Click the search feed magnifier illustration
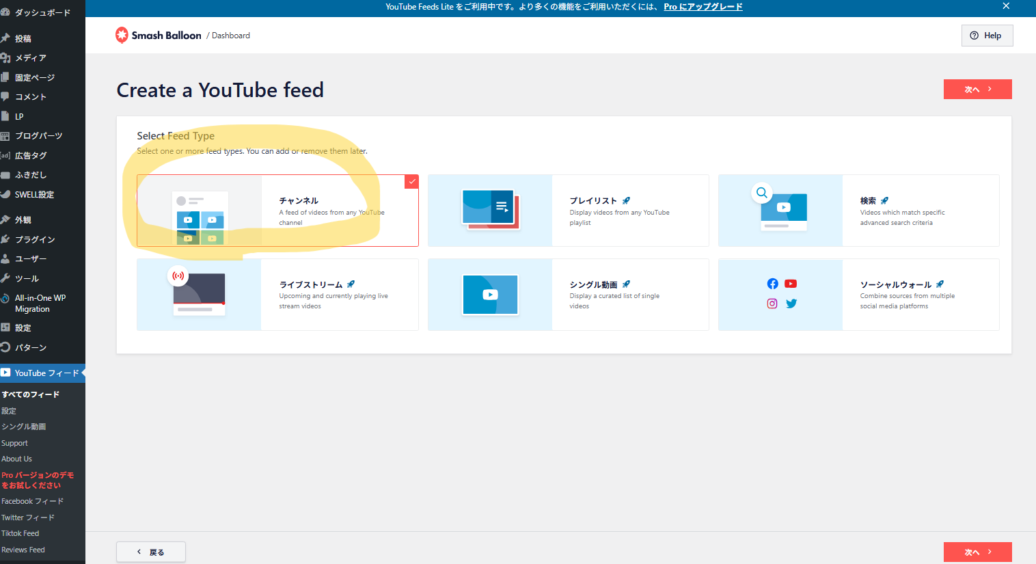Viewport: 1036px width, 564px height. click(761, 193)
